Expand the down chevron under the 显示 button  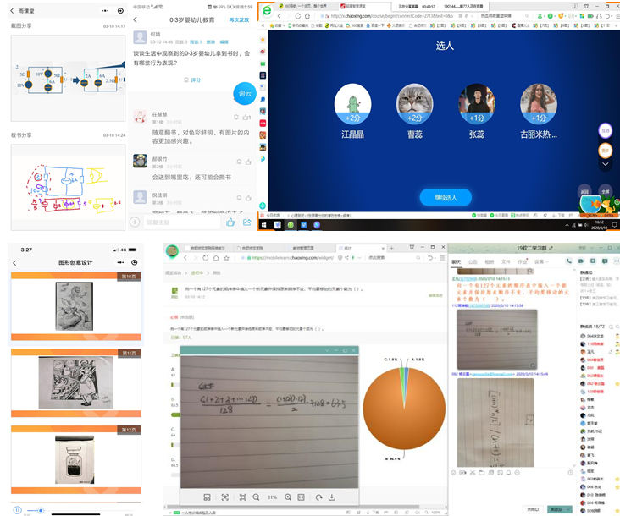point(605,165)
